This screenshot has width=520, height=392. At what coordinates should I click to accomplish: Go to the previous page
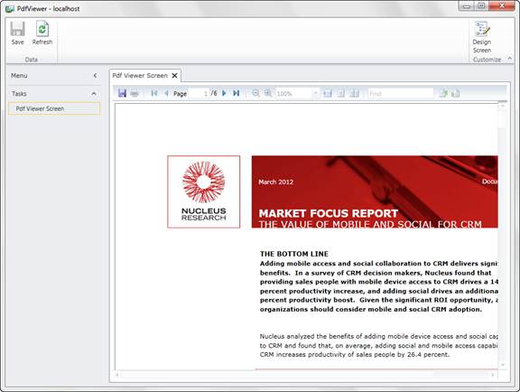coord(166,93)
